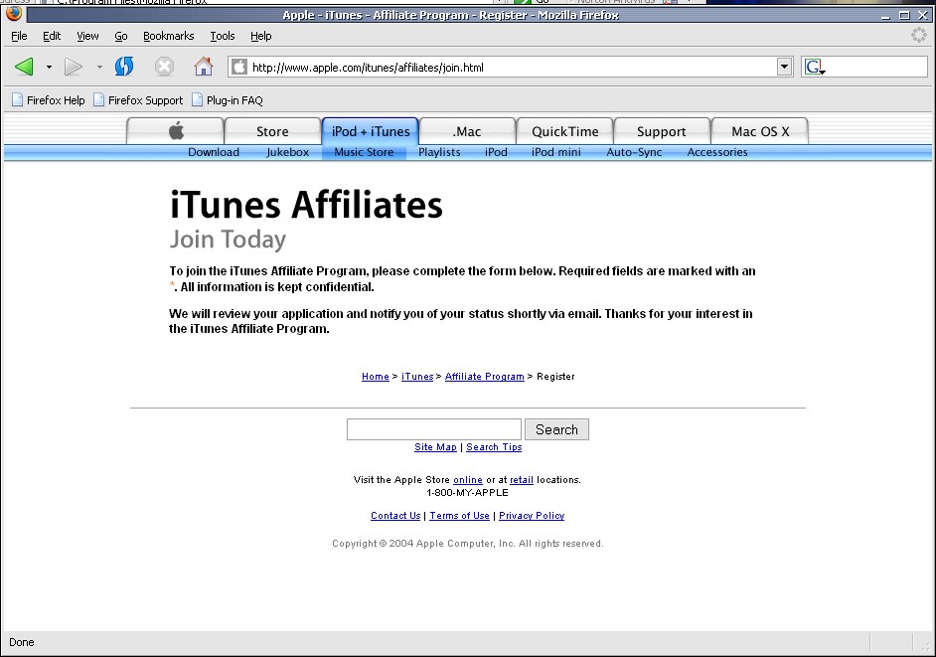Click the green Back arrow button
The height and width of the screenshot is (657, 936).
point(25,67)
